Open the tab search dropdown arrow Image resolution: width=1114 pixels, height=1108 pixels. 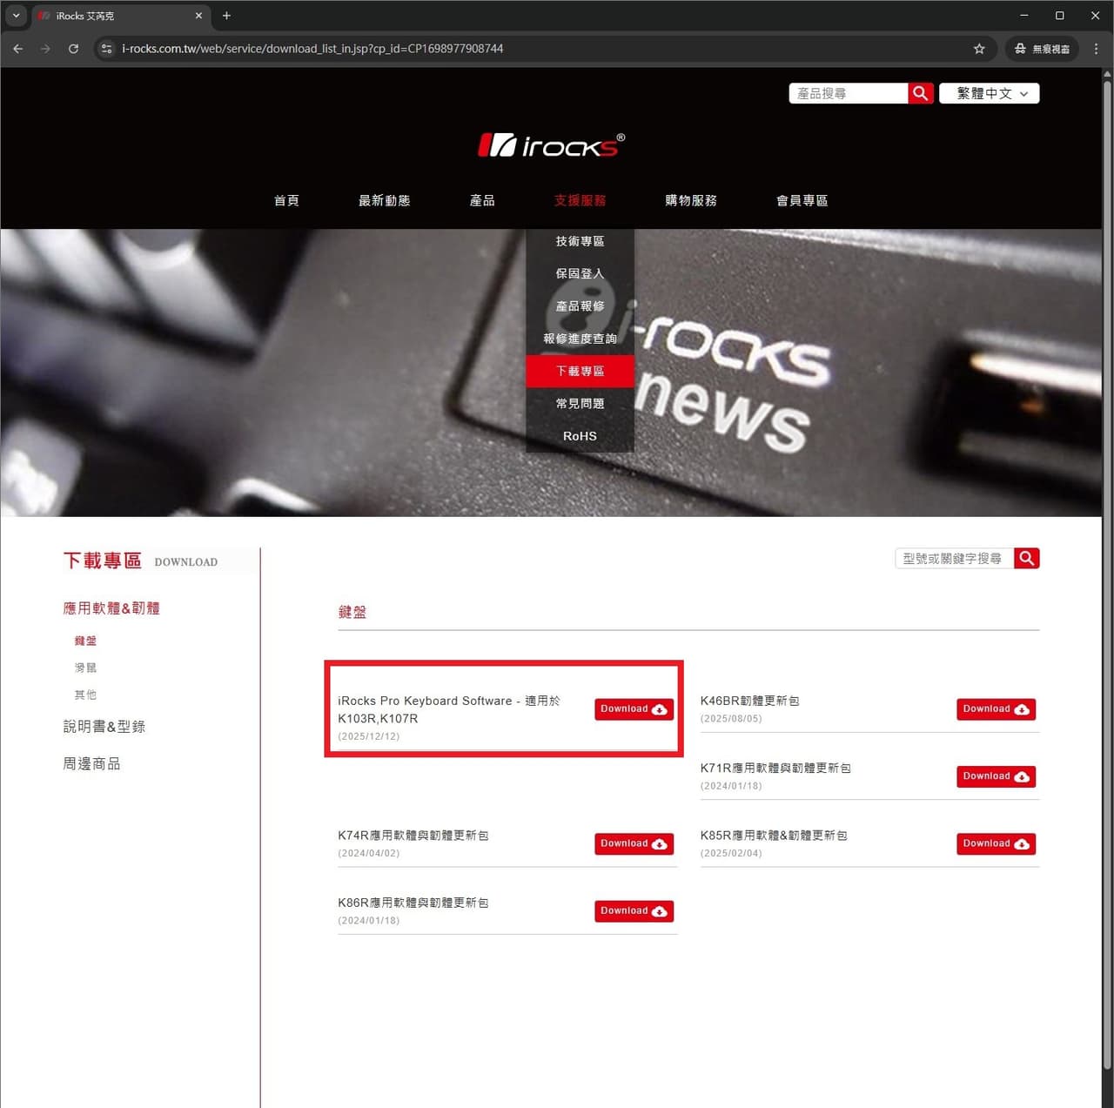click(x=16, y=16)
